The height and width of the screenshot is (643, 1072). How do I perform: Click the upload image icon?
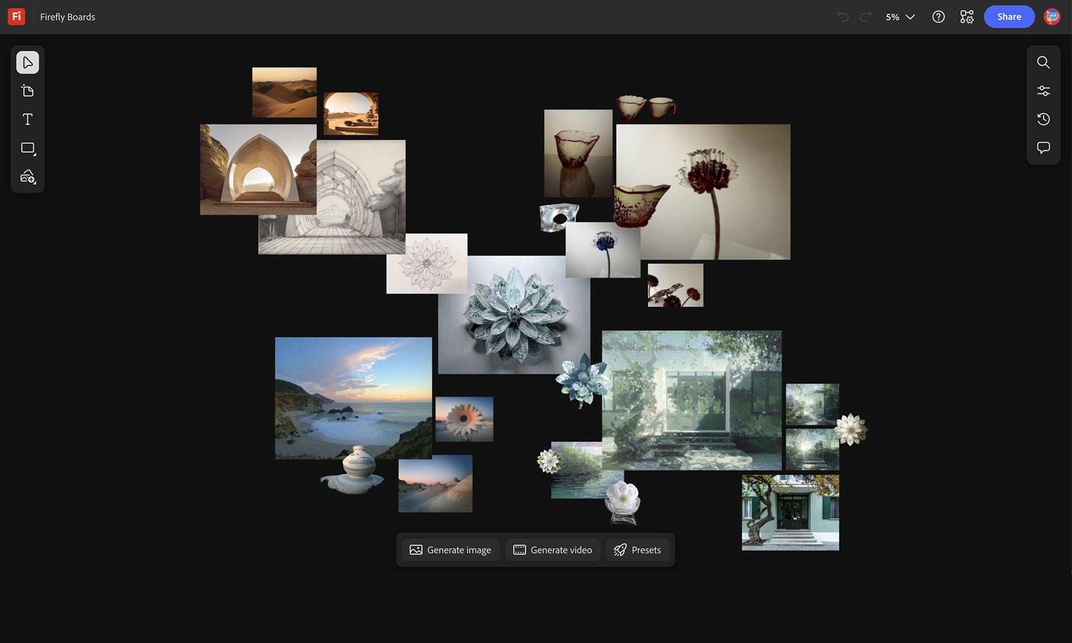tap(27, 177)
